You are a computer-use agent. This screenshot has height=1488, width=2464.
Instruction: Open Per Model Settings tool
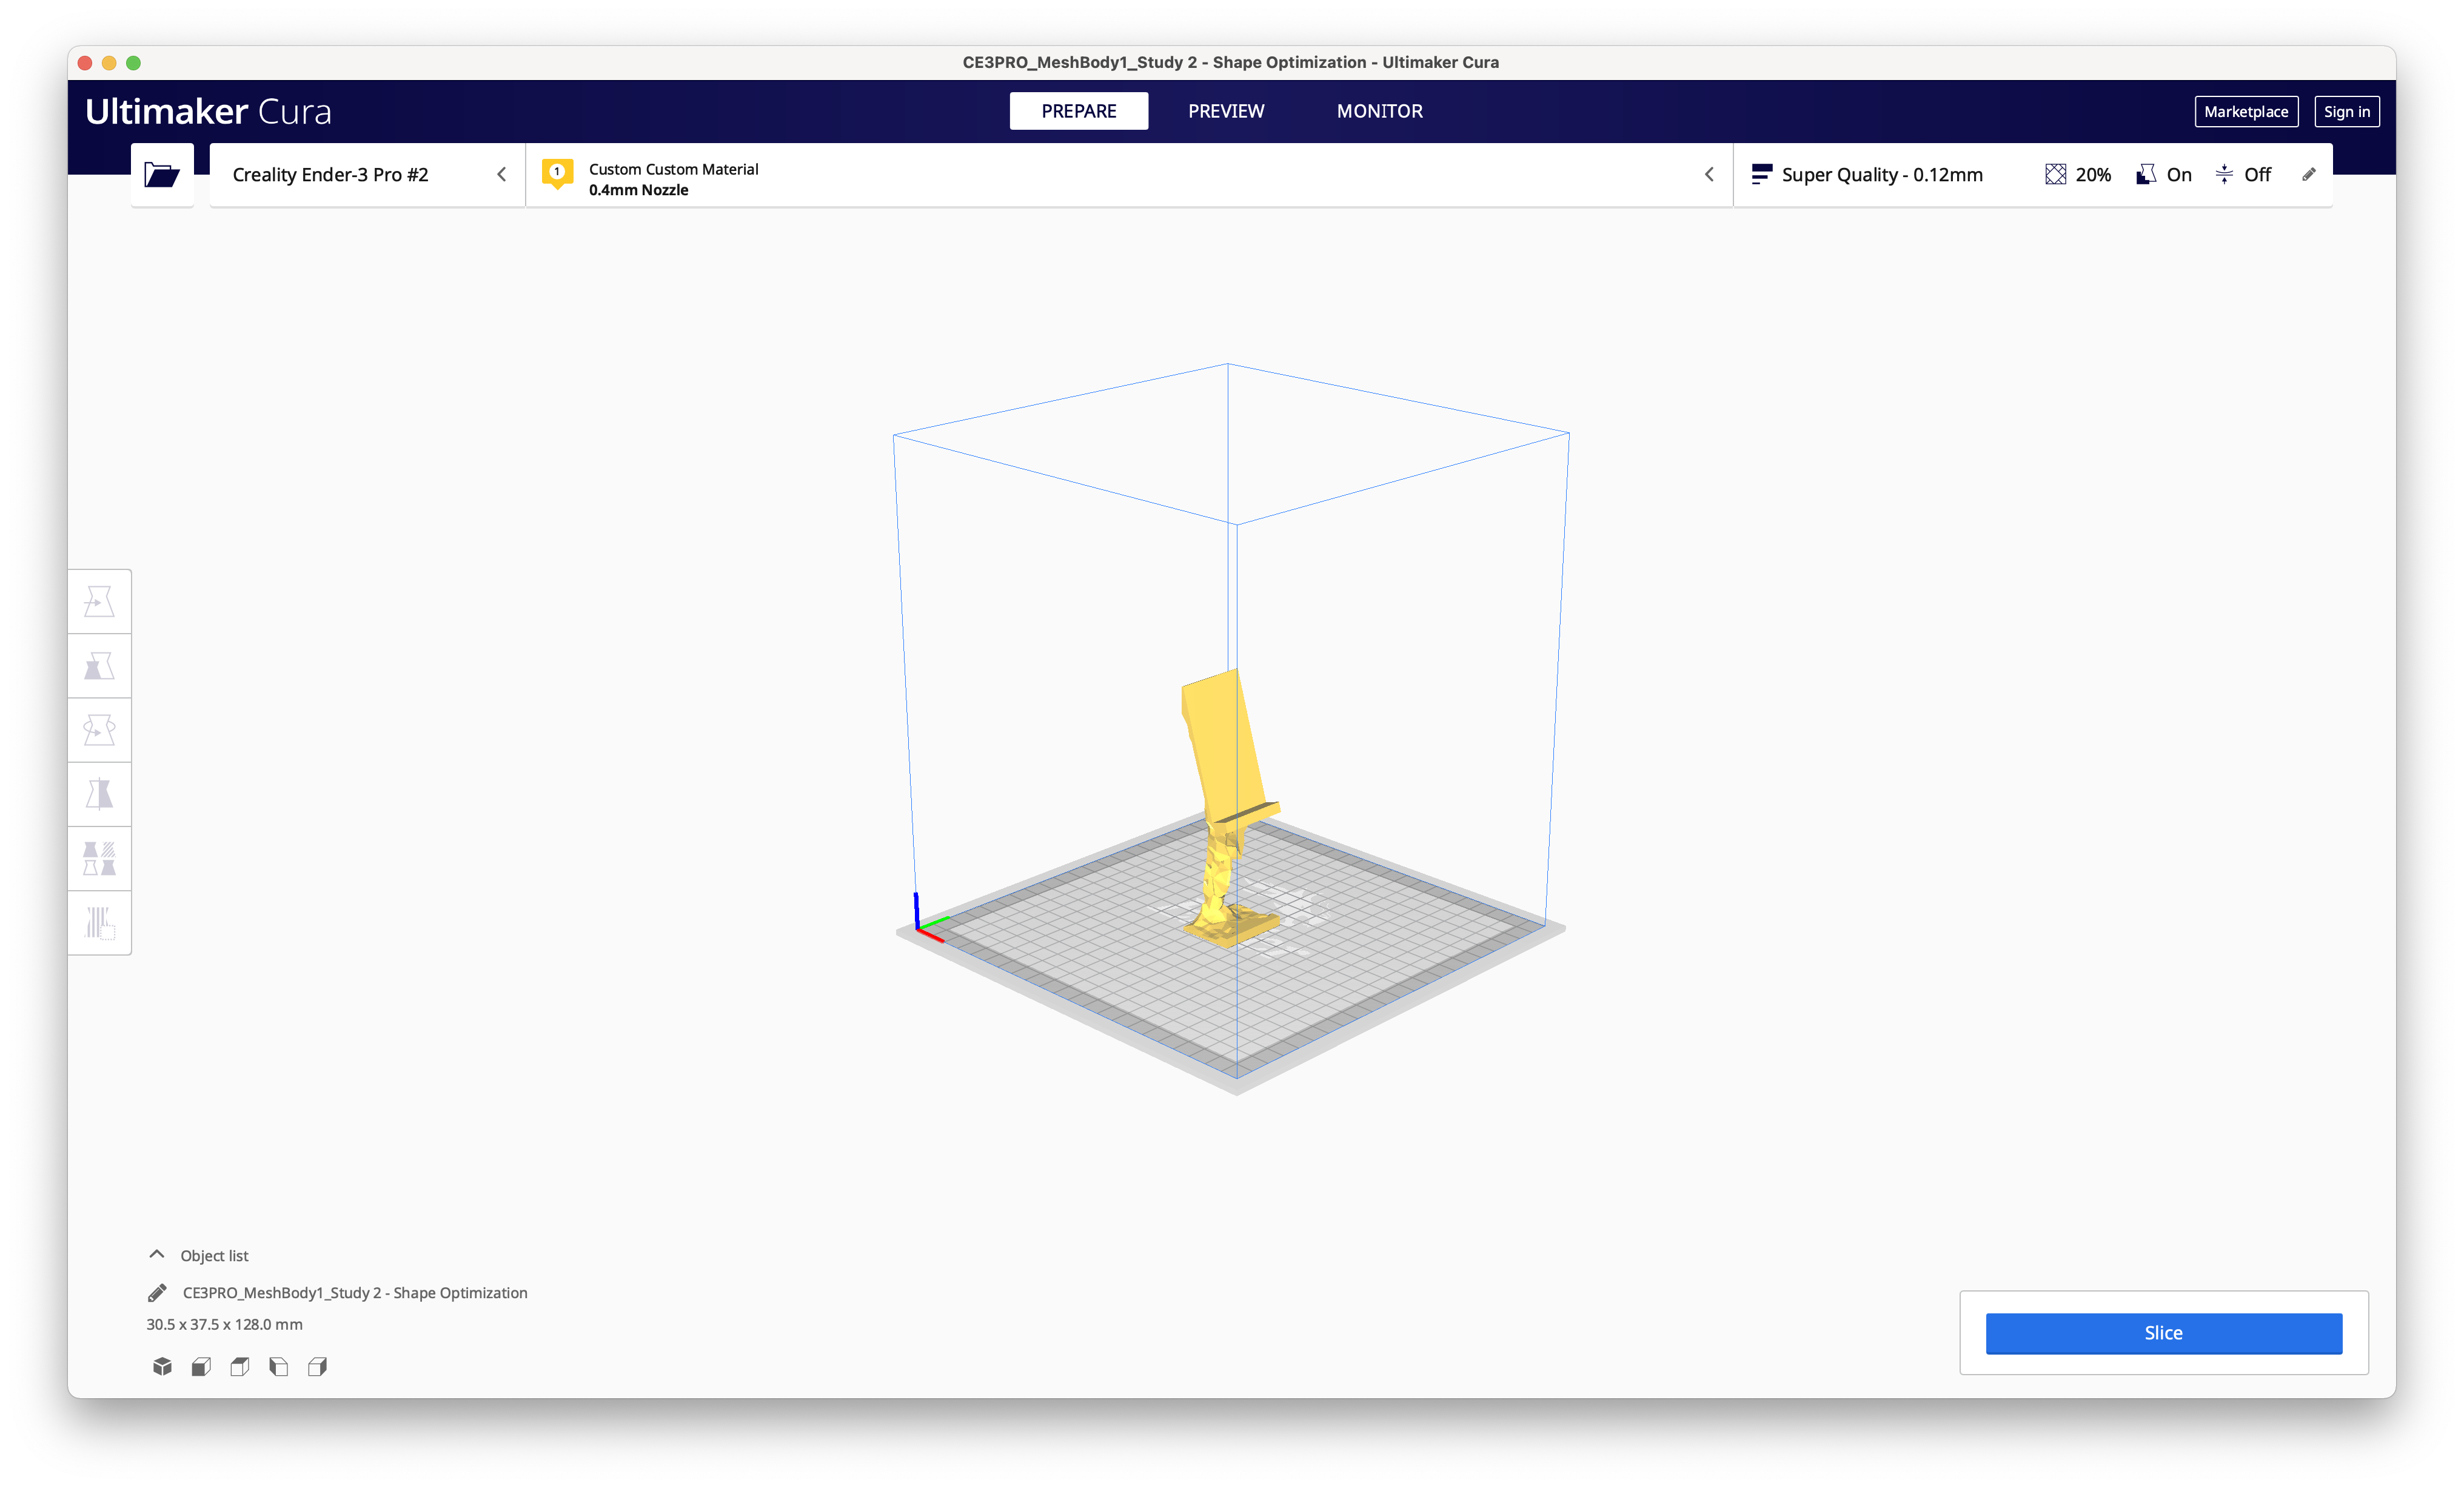tap(99, 859)
